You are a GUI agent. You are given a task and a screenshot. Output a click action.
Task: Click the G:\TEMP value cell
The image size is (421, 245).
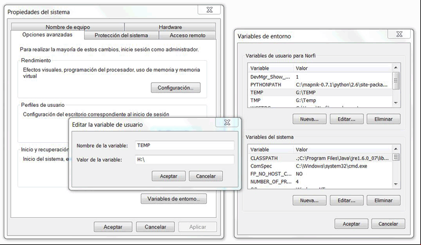(x=306, y=92)
